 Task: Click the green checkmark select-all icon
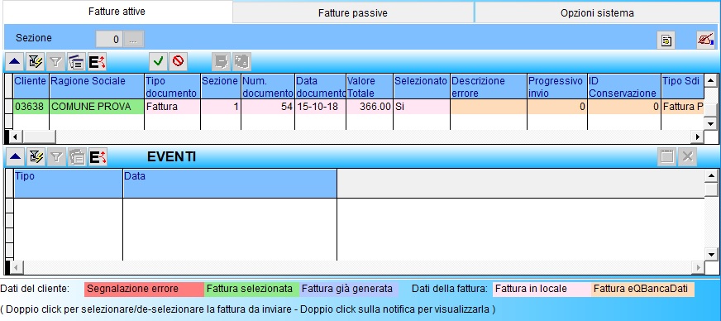(x=158, y=61)
